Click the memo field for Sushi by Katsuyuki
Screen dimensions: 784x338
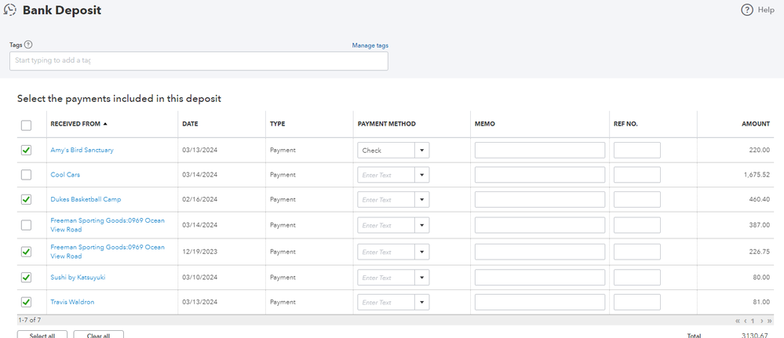pos(539,278)
